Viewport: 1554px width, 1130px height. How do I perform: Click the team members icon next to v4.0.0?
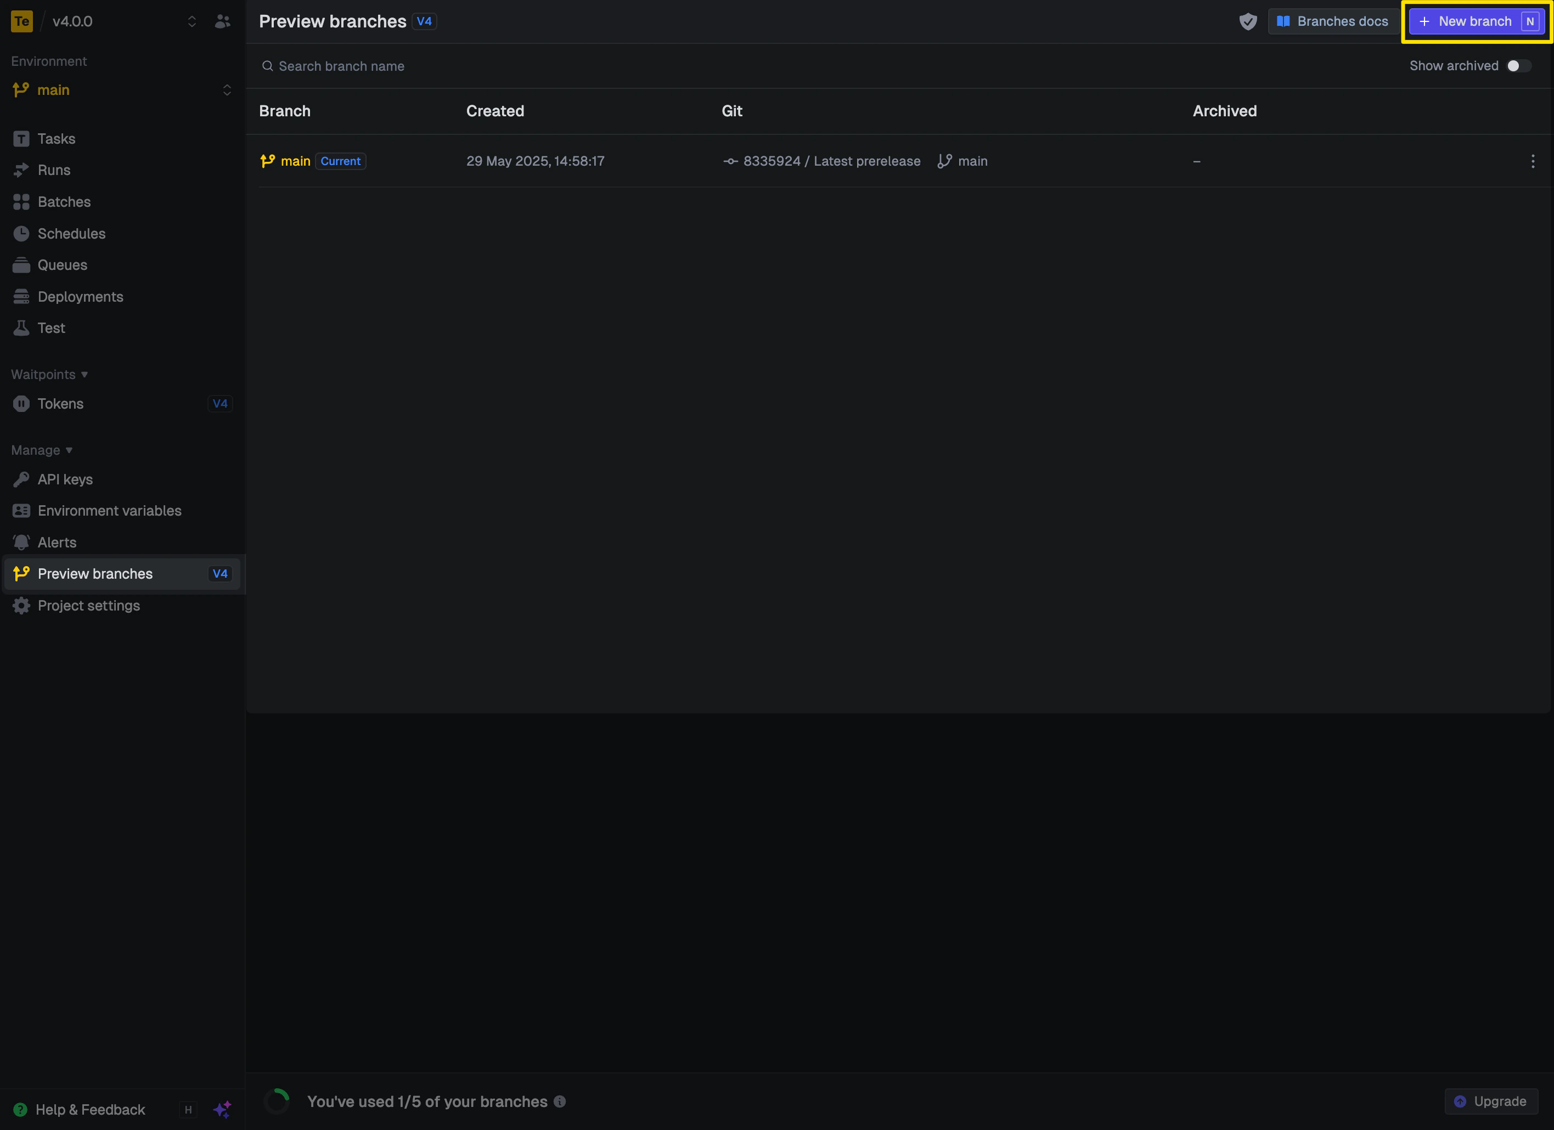[222, 21]
